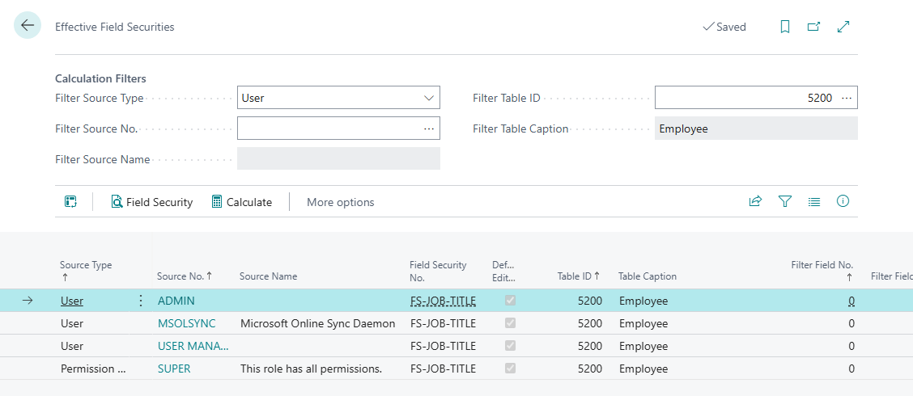Toggle the filter pane funnel icon

point(785,201)
